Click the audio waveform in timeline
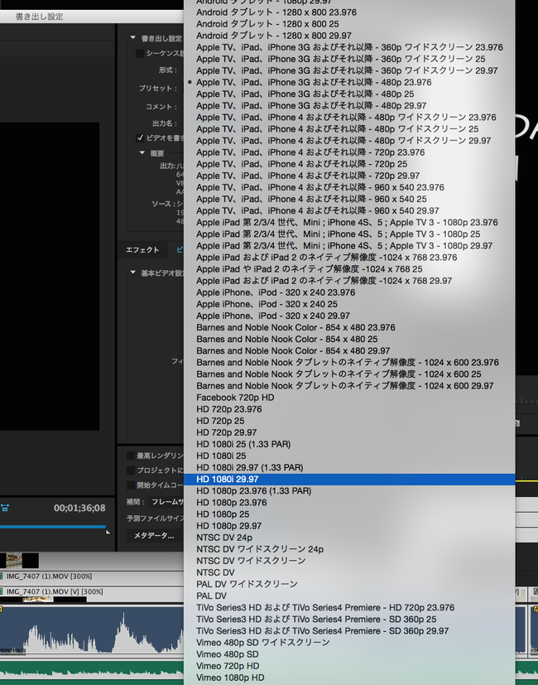Viewport: 538px width, 685px height. coord(92,631)
